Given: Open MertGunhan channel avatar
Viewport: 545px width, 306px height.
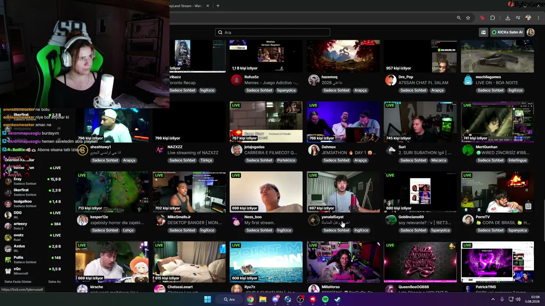Looking at the screenshot, I should [468, 150].
